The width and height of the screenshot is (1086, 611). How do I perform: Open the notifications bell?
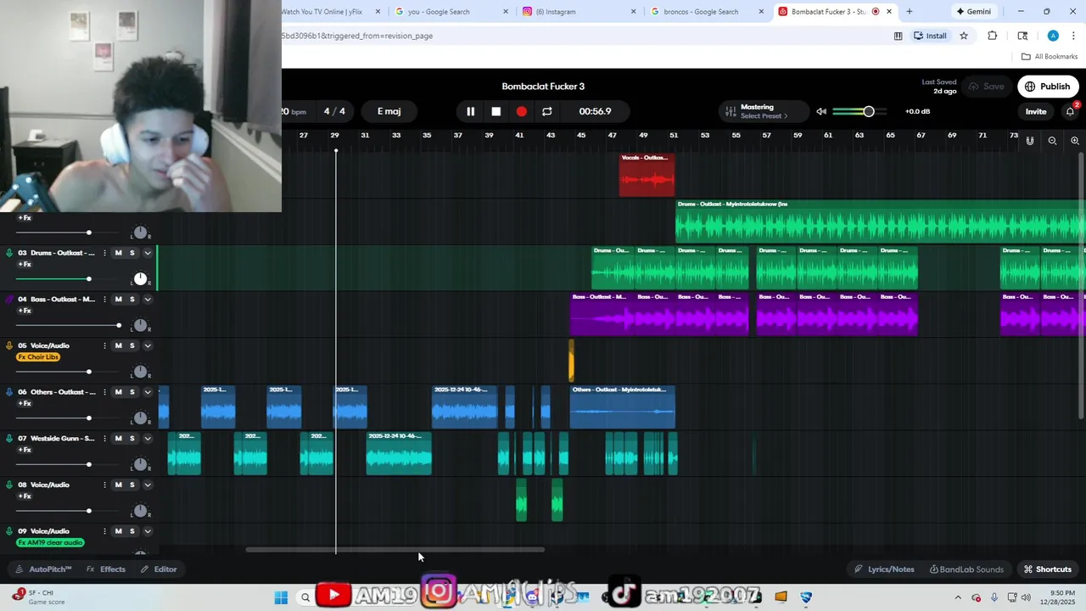(1071, 111)
